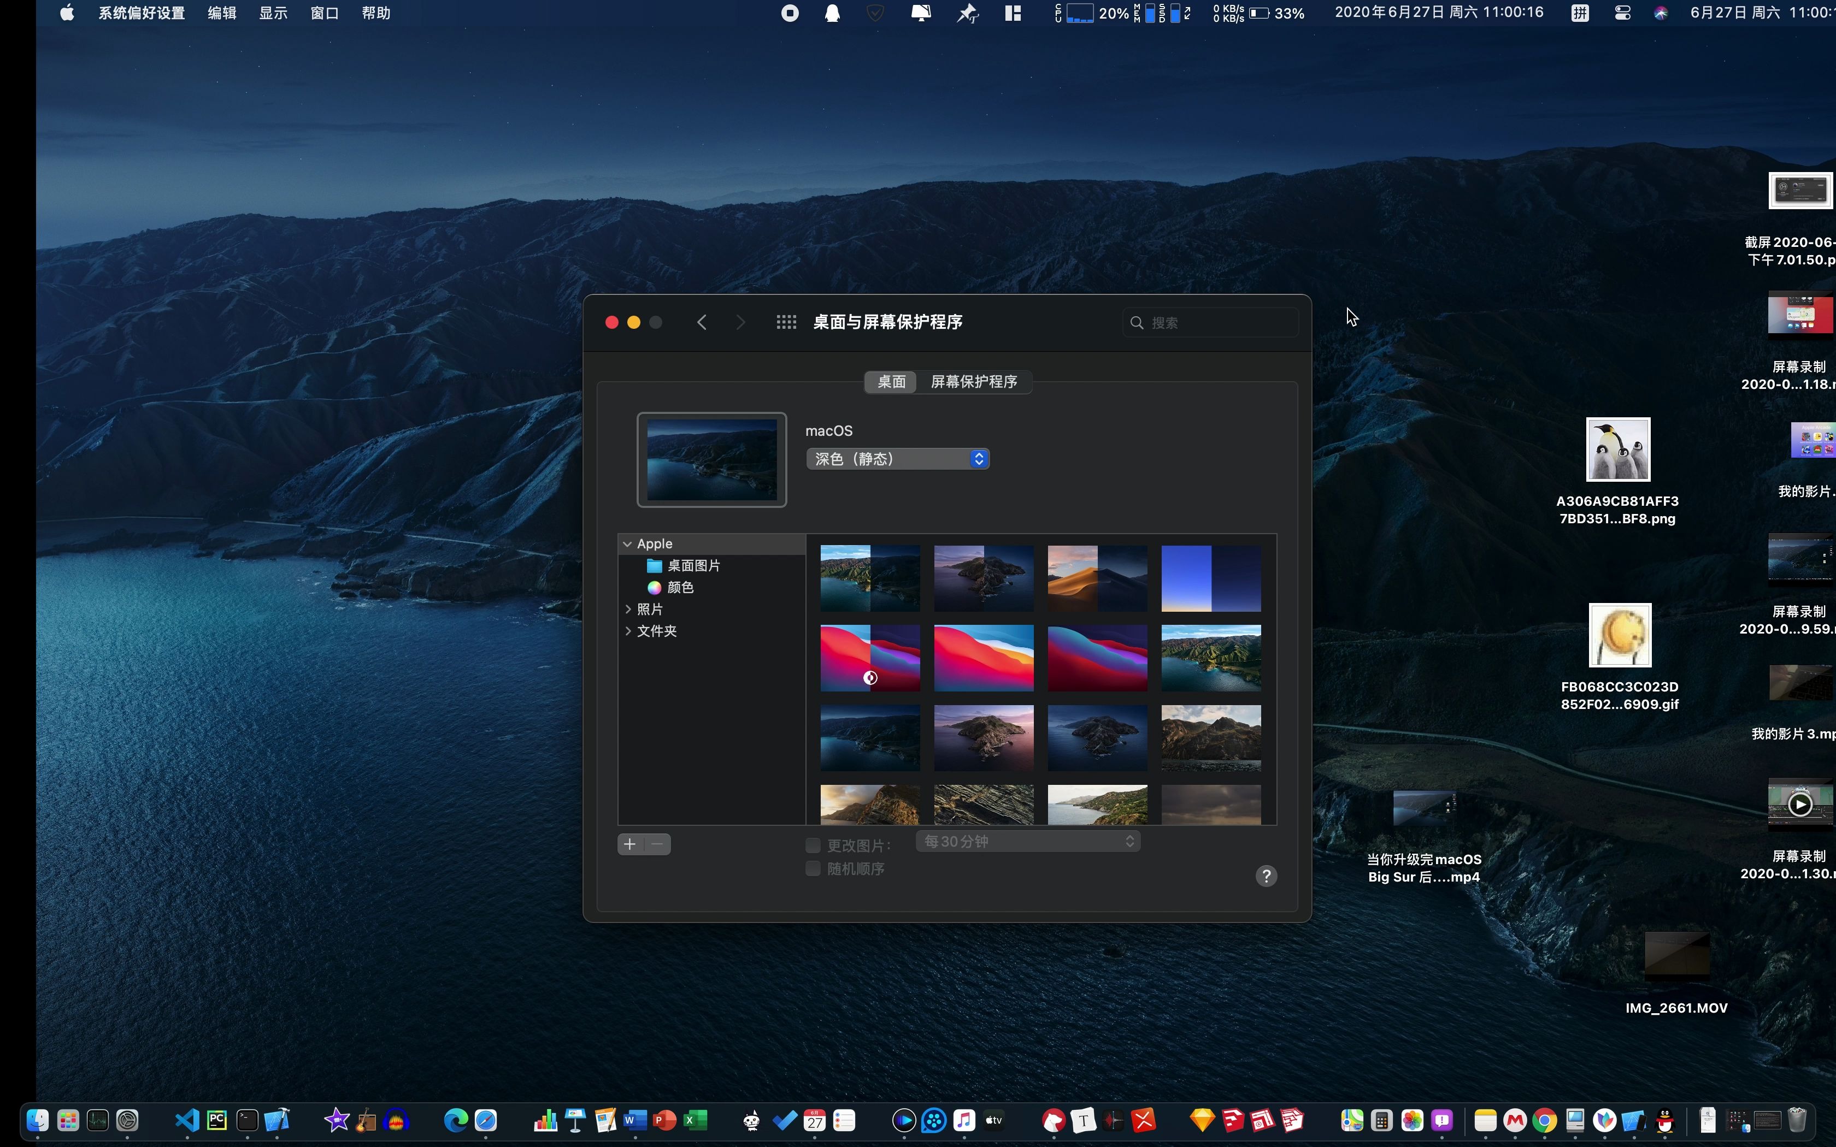This screenshot has width=1836, height=1147.
Task: Open PowerPoint from the Dock
Action: pyautogui.click(x=666, y=1120)
